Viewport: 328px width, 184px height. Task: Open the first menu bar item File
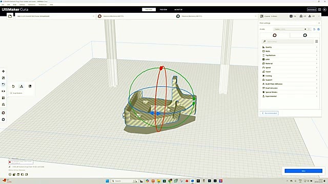[x=3, y=5]
